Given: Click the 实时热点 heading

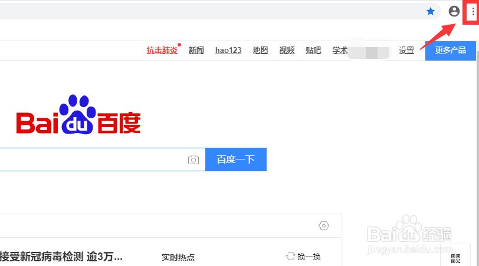Looking at the screenshot, I should [x=178, y=257].
